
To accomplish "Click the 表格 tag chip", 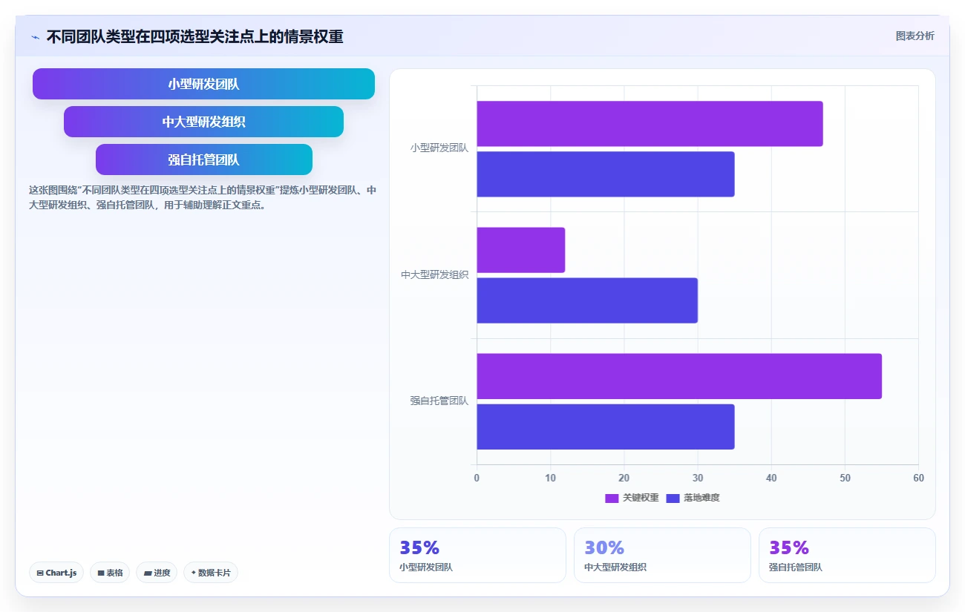I will [110, 573].
